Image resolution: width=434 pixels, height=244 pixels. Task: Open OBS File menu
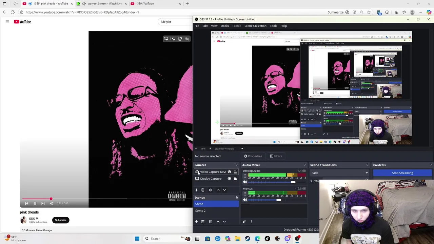197,26
